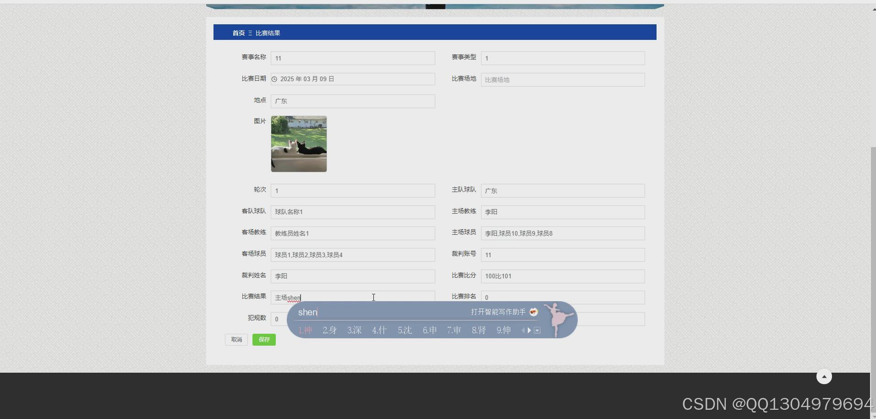Image resolution: width=876 pixels, height=419 pixels.
Task: Click the 赛事类型 input field
Action: pyautogui.click(x=563, y=58)
